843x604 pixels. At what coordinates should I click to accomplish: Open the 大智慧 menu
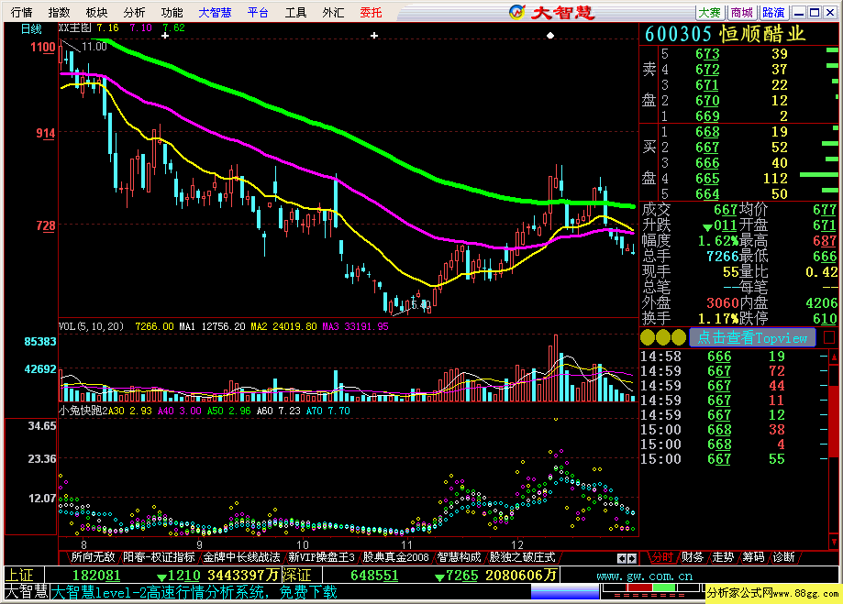point(215,12)
